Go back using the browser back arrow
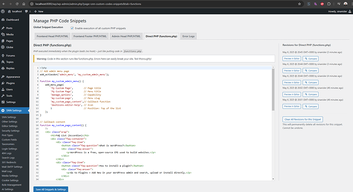This screenshot has height=192, width=353. tap(4, 4)
